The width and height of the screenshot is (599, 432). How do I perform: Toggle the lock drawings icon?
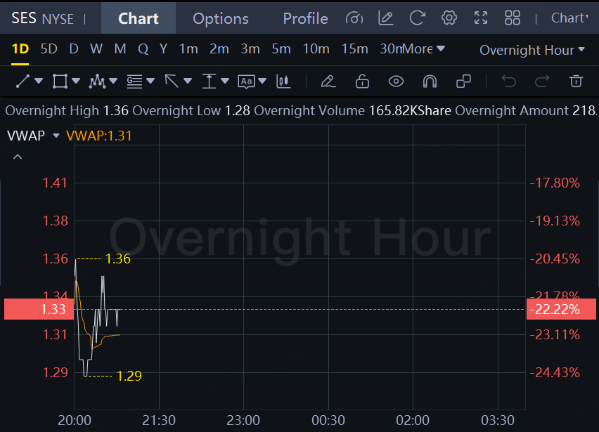[362, 81]
